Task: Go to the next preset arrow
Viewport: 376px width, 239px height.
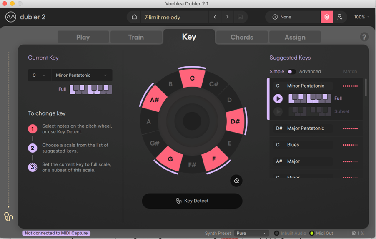Action: point(227,17)
